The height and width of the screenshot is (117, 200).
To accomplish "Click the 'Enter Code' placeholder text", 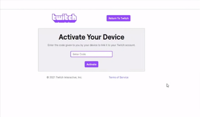I will pyautogui.click(x=79, y=54).
